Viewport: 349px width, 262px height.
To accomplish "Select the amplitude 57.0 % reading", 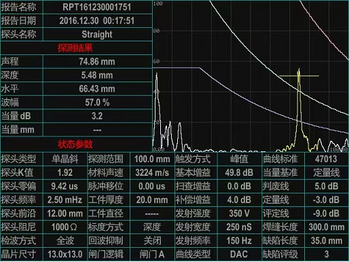I will pyautogui.click(x=97, y=102).
